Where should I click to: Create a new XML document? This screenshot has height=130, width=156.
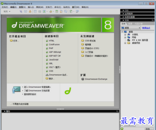[51, 63]
